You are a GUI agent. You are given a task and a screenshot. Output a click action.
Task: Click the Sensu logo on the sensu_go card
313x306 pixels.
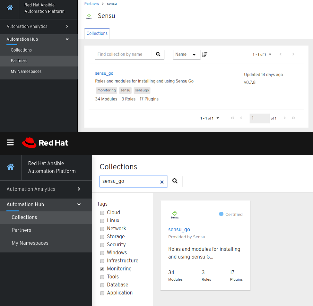174,214
